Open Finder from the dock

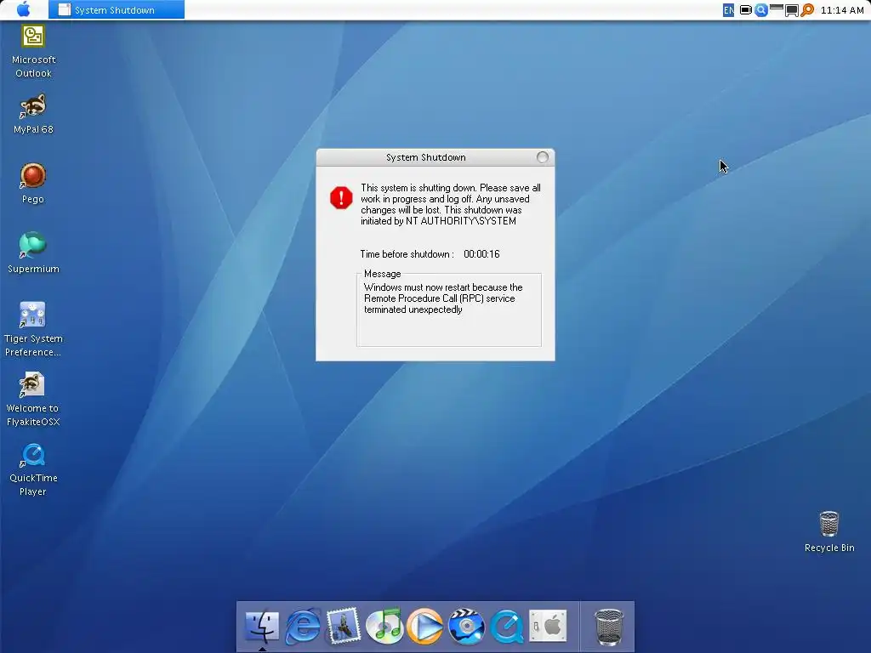tap(262, 627)
